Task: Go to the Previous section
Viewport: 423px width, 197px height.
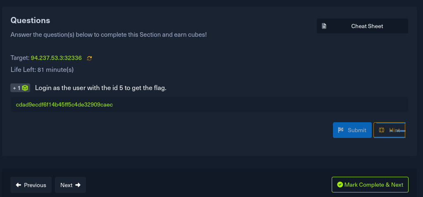Action: (x=31, y=185)
